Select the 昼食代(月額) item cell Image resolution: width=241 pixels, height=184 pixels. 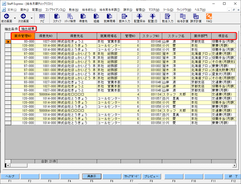click(223, 74)
